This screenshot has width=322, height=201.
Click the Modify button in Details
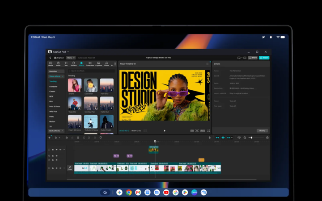pos(262,130)
